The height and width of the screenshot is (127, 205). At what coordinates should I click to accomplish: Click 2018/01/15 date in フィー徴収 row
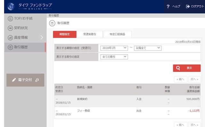pos(63,114)
